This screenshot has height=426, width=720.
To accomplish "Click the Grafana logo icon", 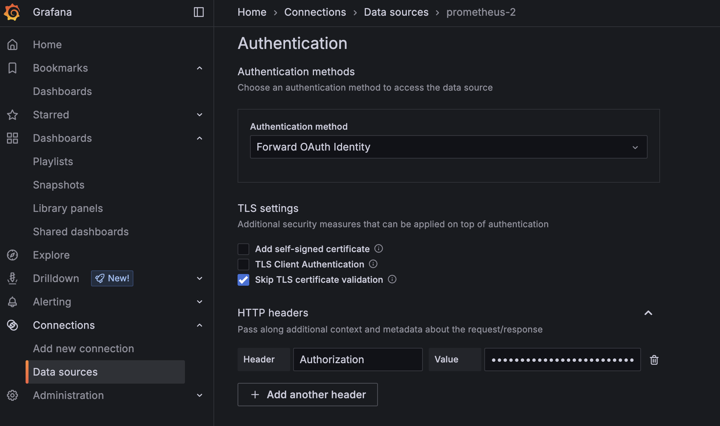I will tap(12, 12).
